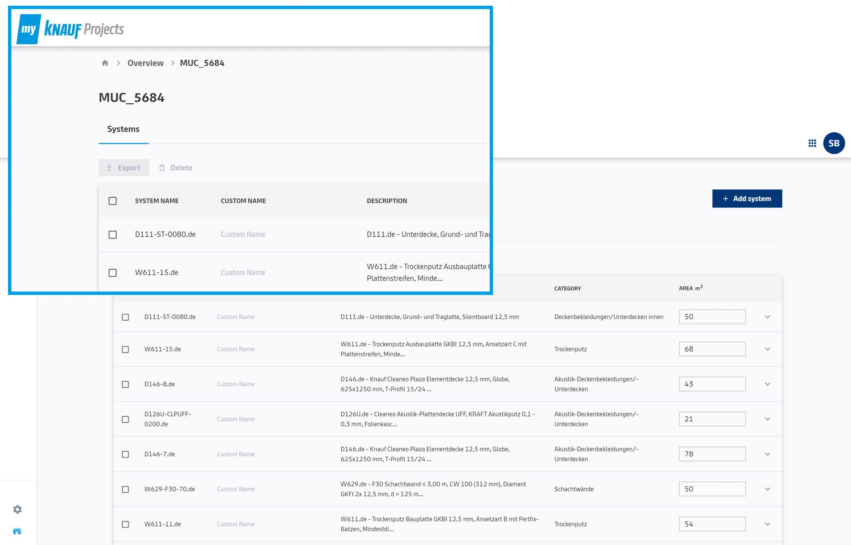Open settings via the gear icon

[x=18, y=510]
